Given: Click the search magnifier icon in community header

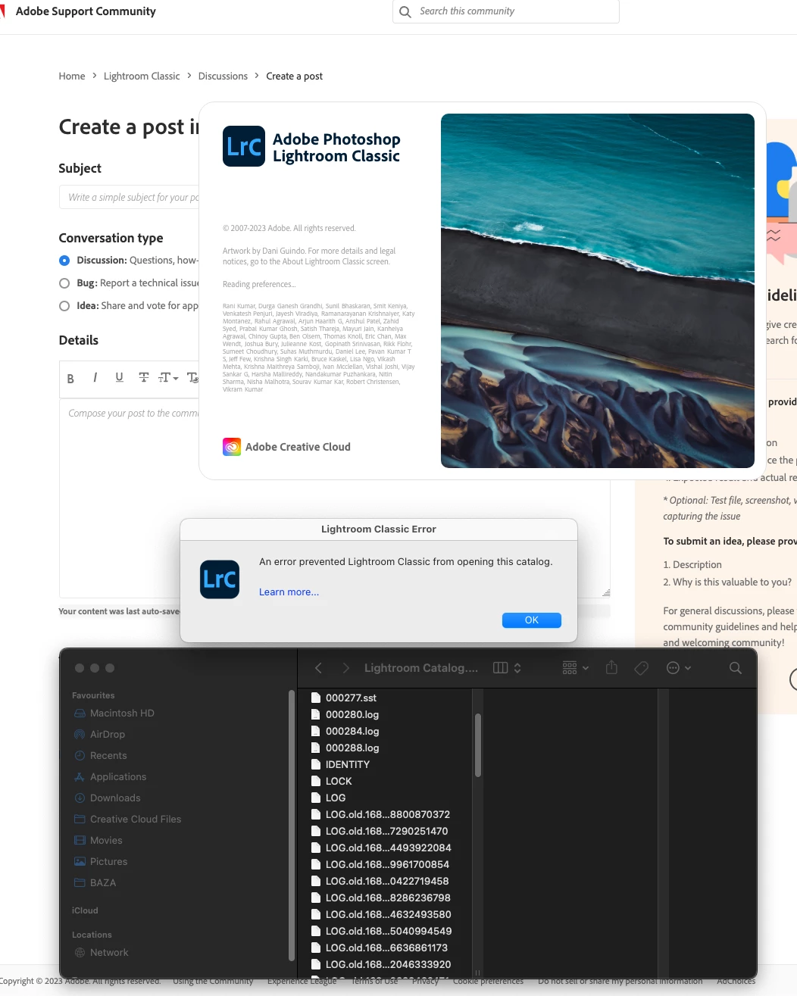Looking at the screenshot, I should tap(405, 11).
